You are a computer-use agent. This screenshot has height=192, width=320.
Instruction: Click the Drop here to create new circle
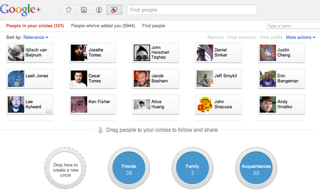[65, 168]
